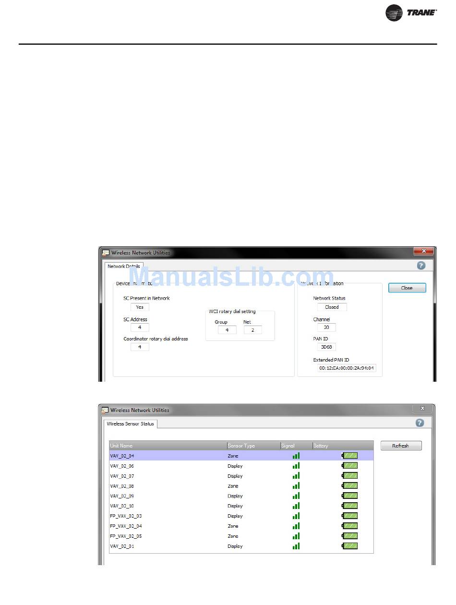The width and height of the screenshot is (456, 605).
Task: Click the Channel value field
Action: pyautogui.click(x=326, y=327)
